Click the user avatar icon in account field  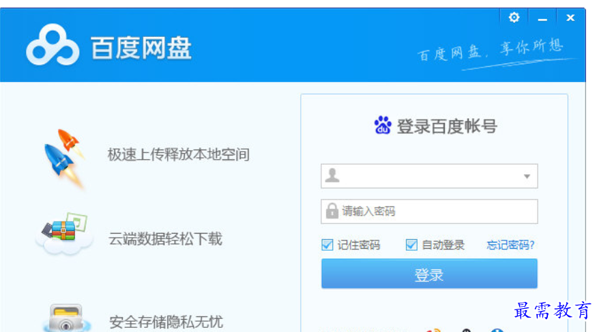tap(332, 176)
